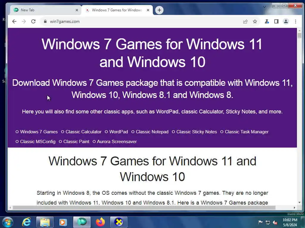305x228 pixels.
Task: Open Windows Media Player taskbar icon
Action: [63, 222]
